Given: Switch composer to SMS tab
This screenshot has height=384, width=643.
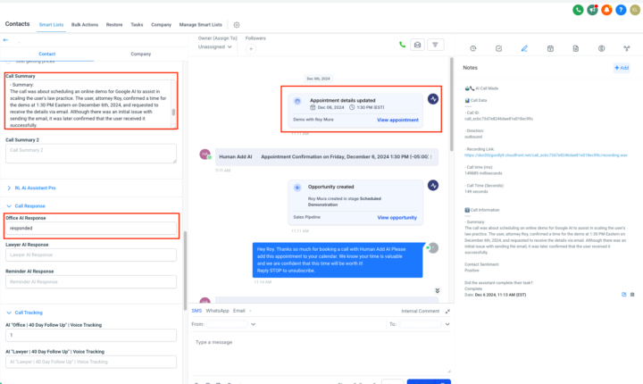Looking at the screenshot, I should (x=196, y=311).
